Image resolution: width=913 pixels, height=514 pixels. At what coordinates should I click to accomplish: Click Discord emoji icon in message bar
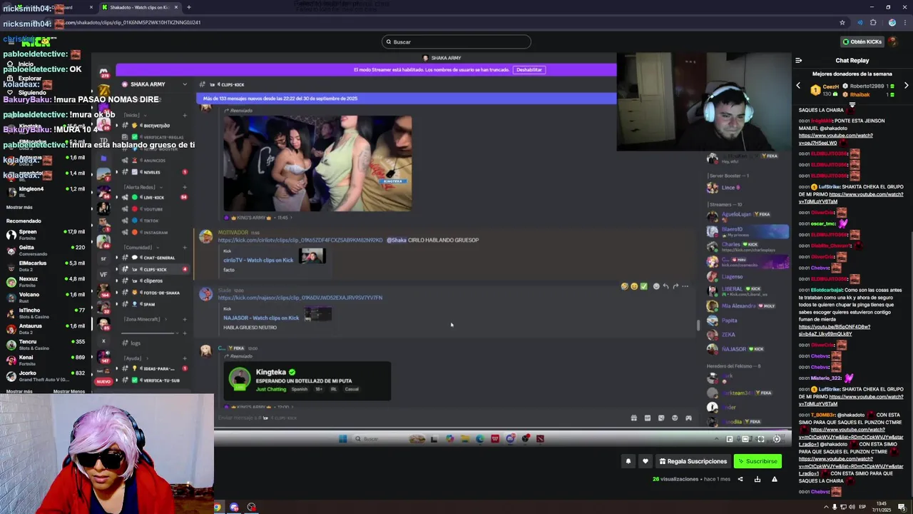(x=675, y=418)
